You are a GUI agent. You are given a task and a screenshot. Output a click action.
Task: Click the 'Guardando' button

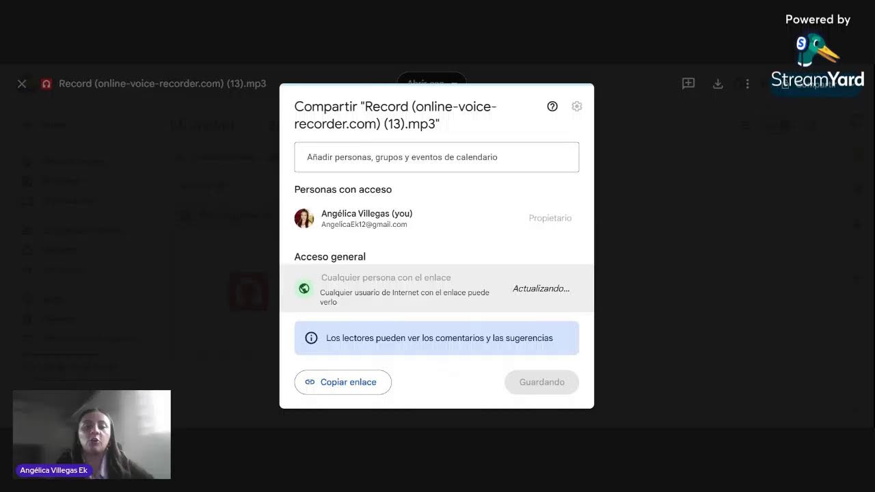click(x=541, y=382)
